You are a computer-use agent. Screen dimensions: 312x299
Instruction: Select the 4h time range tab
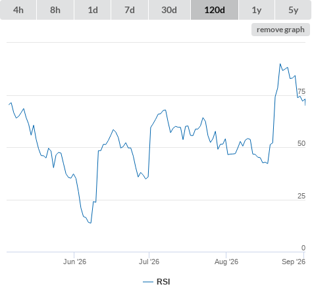click(18, 10)
